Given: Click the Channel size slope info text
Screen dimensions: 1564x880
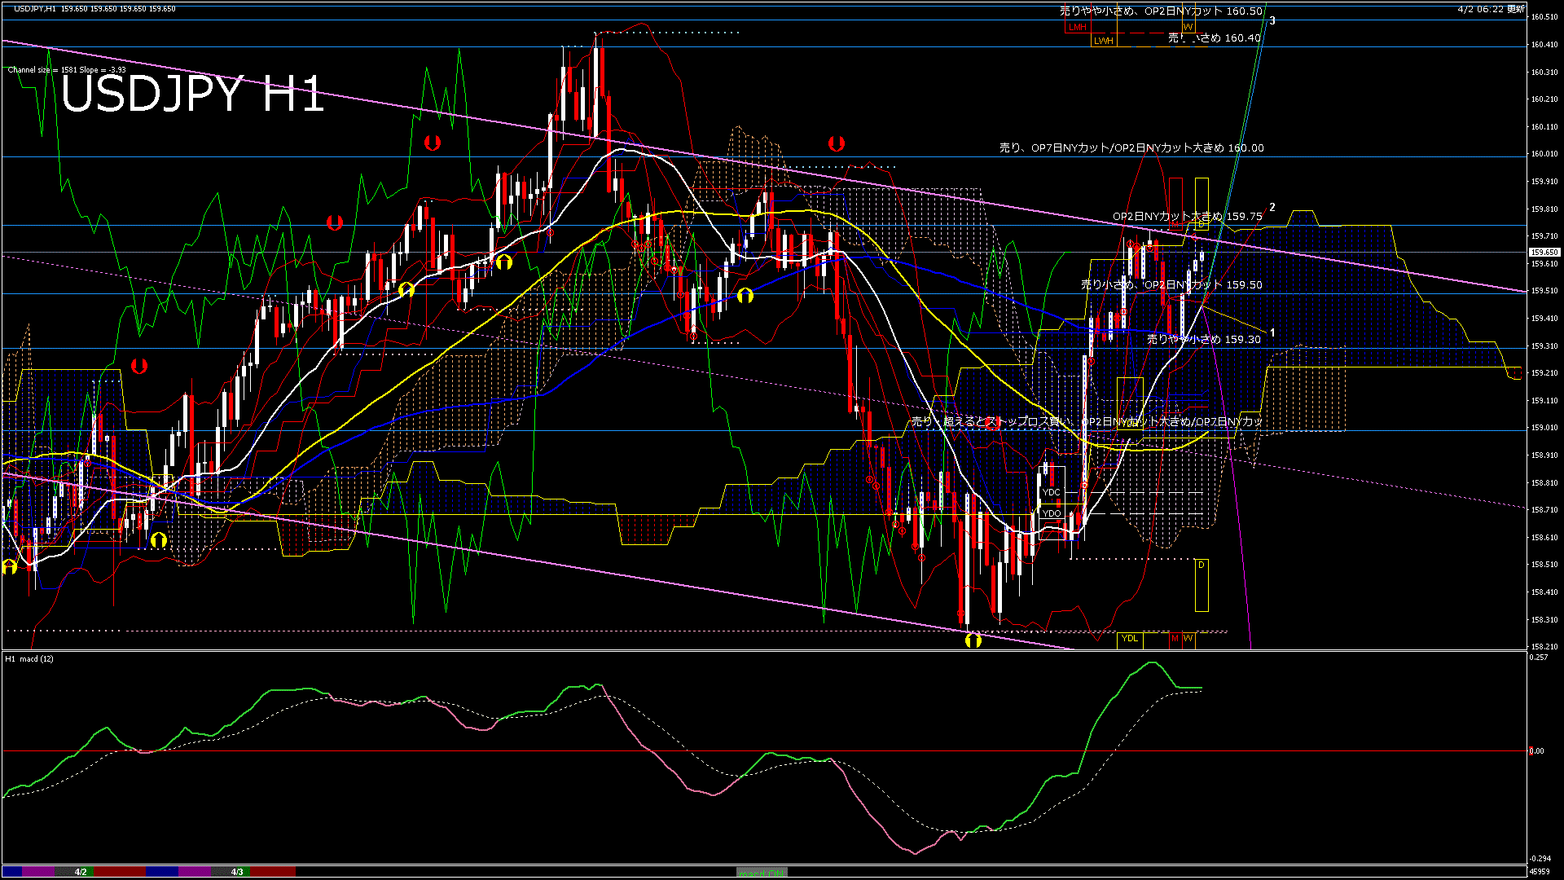Looking at the screenshot, I should (67, 70).
